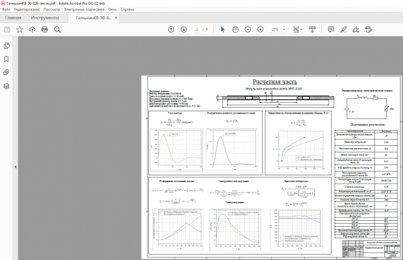The height and width of the screenshot is (260, 403).
Task: Click the page number input field
Action: point(197,30)
